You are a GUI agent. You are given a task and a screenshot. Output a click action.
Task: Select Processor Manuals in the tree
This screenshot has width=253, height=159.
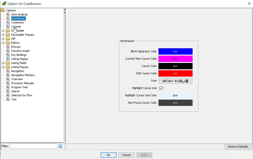tap(22, 83)
